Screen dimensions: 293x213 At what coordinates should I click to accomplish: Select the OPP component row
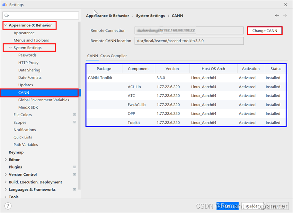(x=186, y=114)
